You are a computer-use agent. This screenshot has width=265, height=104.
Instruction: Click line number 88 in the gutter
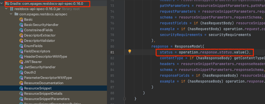112,93
